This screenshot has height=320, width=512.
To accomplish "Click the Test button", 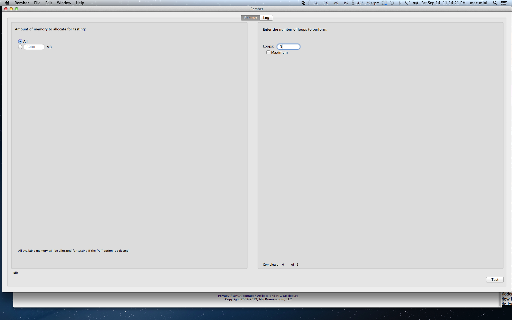I will pyautogui.click(x=495, y=279).
